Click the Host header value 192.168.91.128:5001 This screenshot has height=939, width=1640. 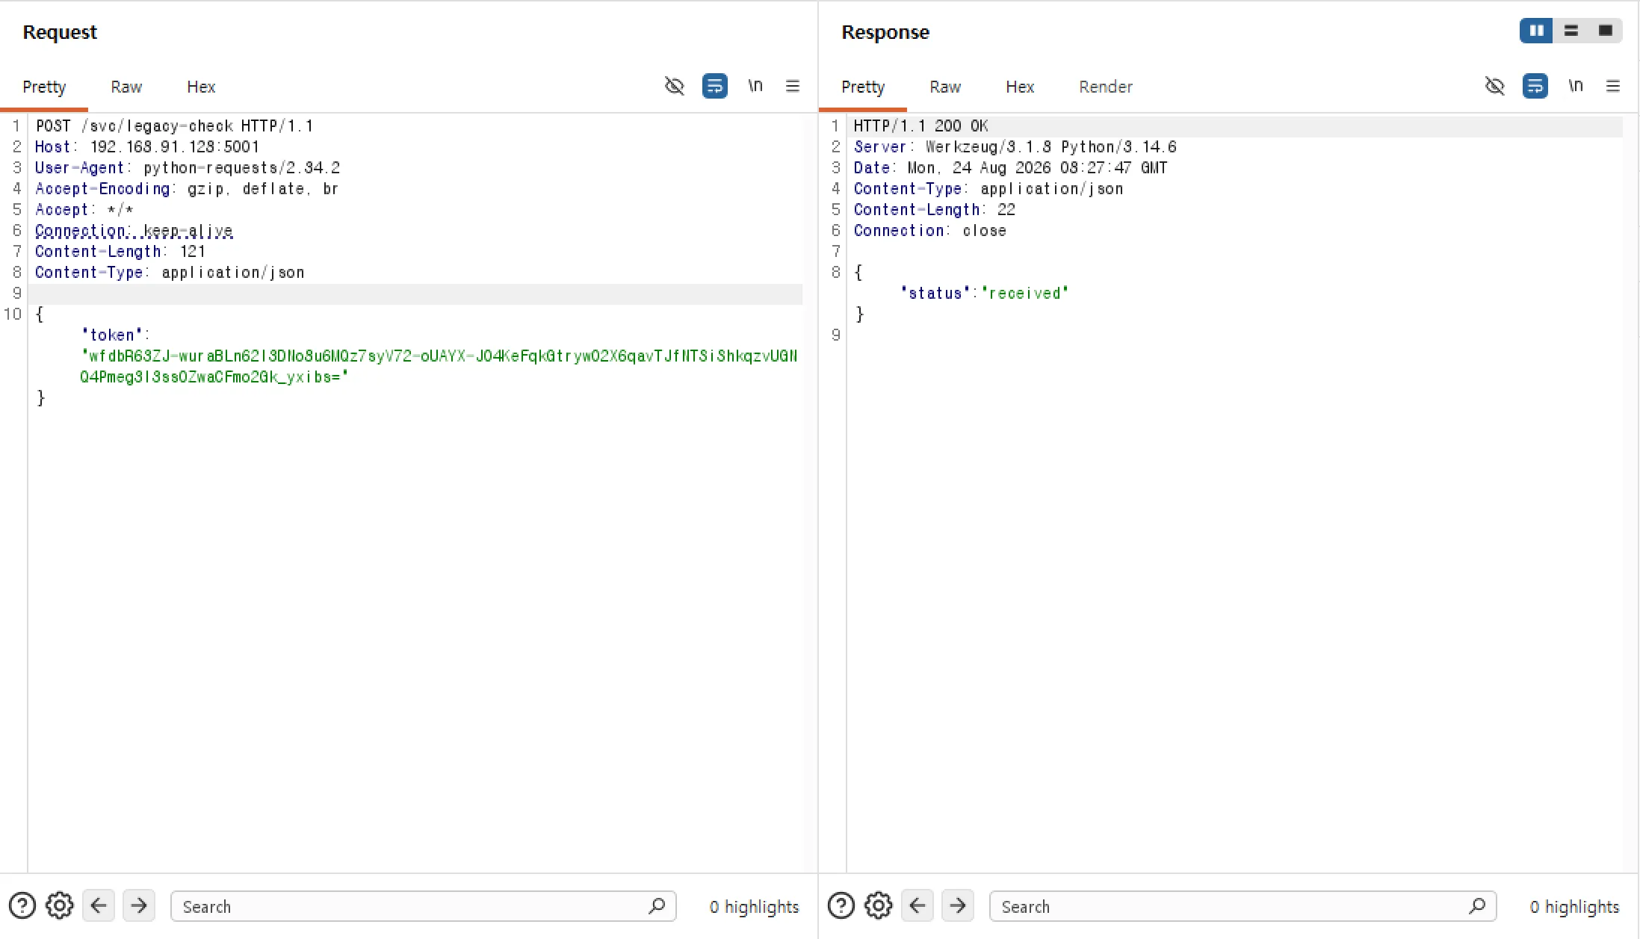pos(175,146)
